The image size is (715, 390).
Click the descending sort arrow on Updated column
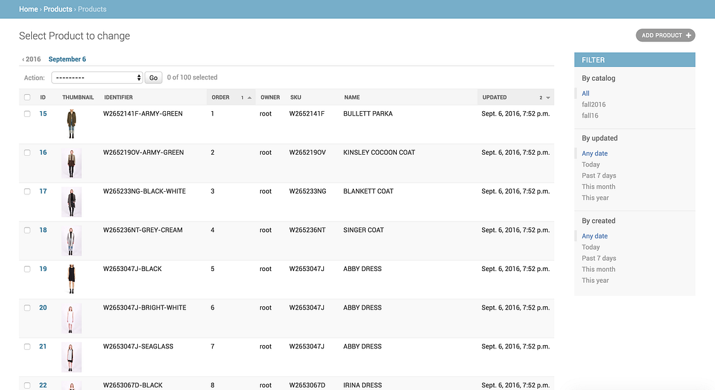pos(548,97)
